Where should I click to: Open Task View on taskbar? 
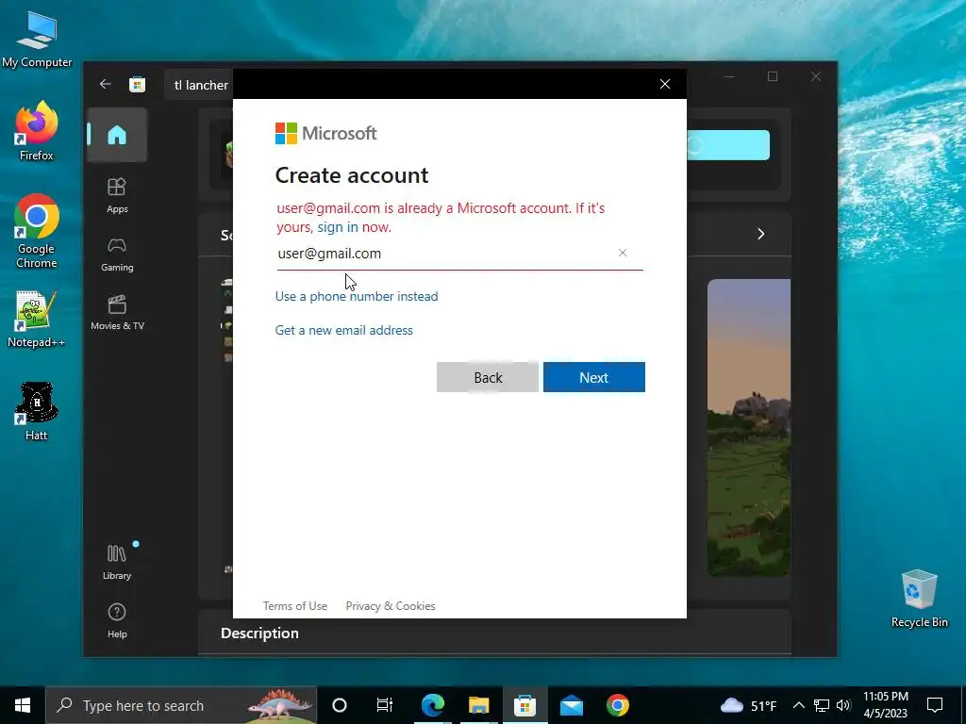point(385,705)
